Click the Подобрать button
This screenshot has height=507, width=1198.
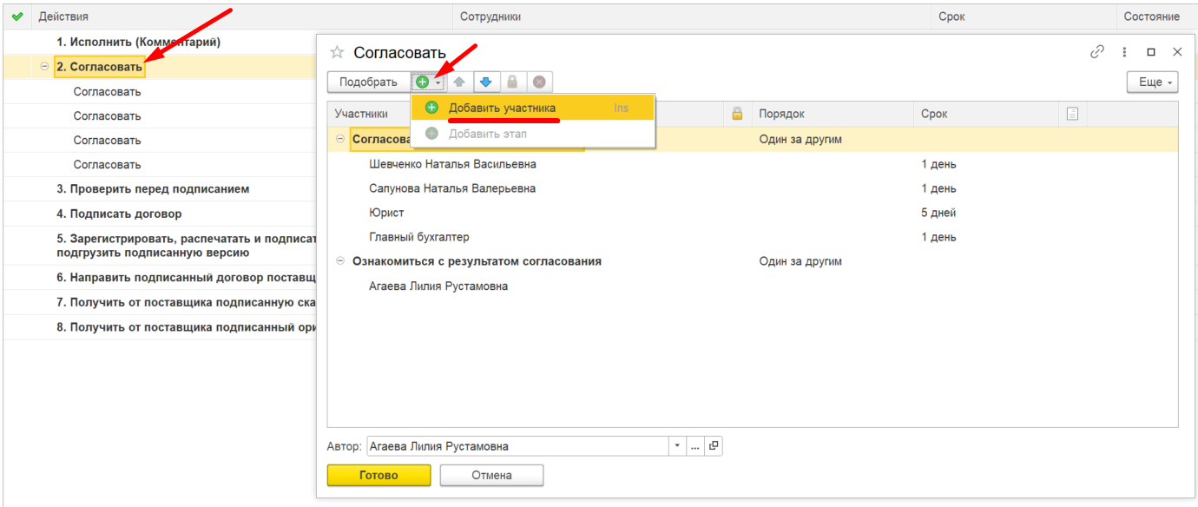[x=368, y=82]
